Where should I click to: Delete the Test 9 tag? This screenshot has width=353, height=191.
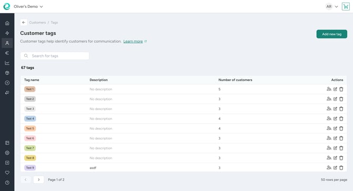[x=341, y=168]
